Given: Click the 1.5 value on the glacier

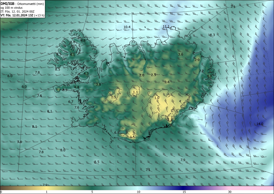Looking at the screenshot, I should point(114,97).
